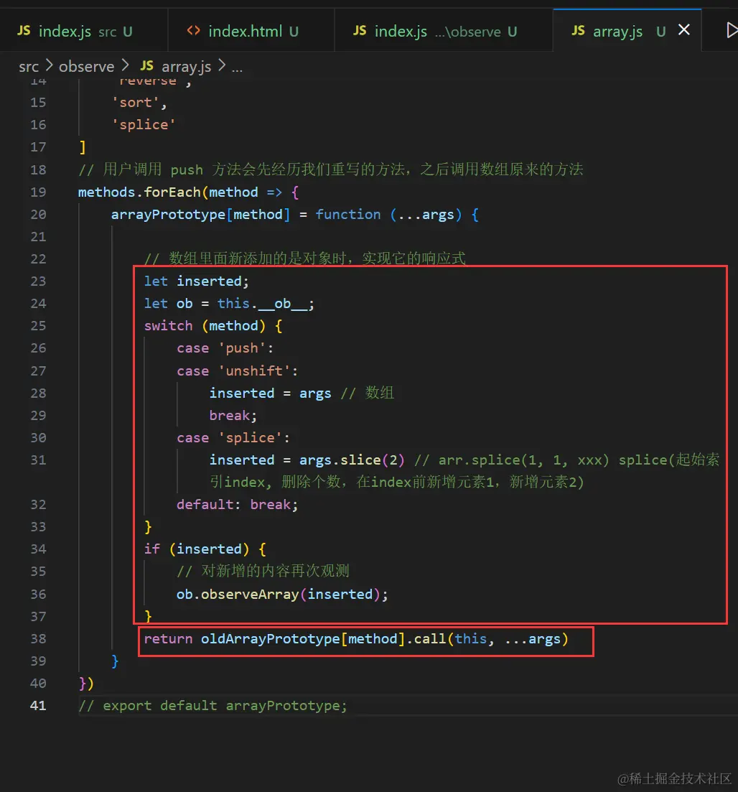This screenshot has height=792, width=738.
Task: Place cursor on 'let inserted;' line
Action: click(x=197, y=281)
